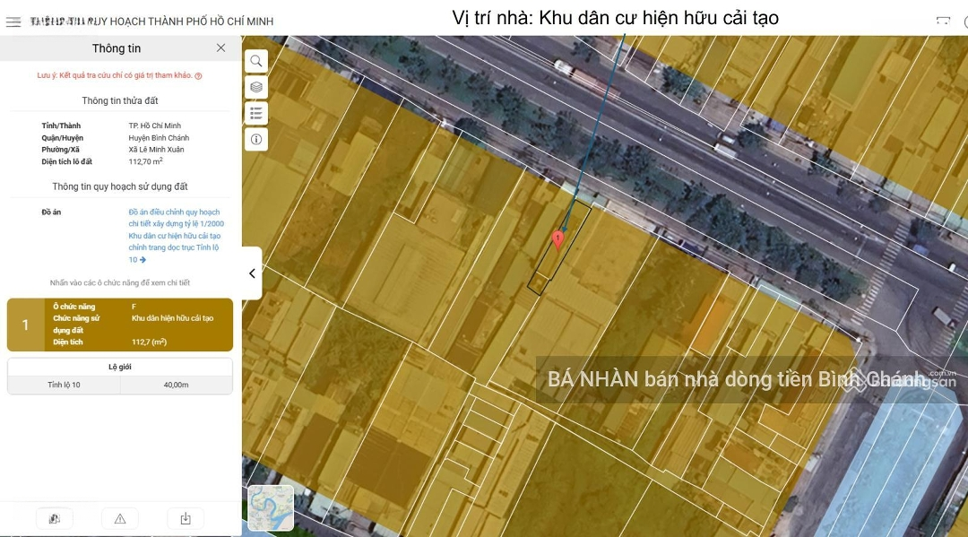
Task: Click the Lộ giới table header
Action: pos(120,367)
